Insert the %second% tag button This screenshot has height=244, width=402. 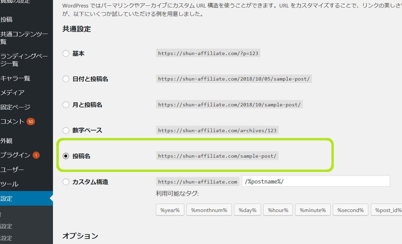(350, 210)
